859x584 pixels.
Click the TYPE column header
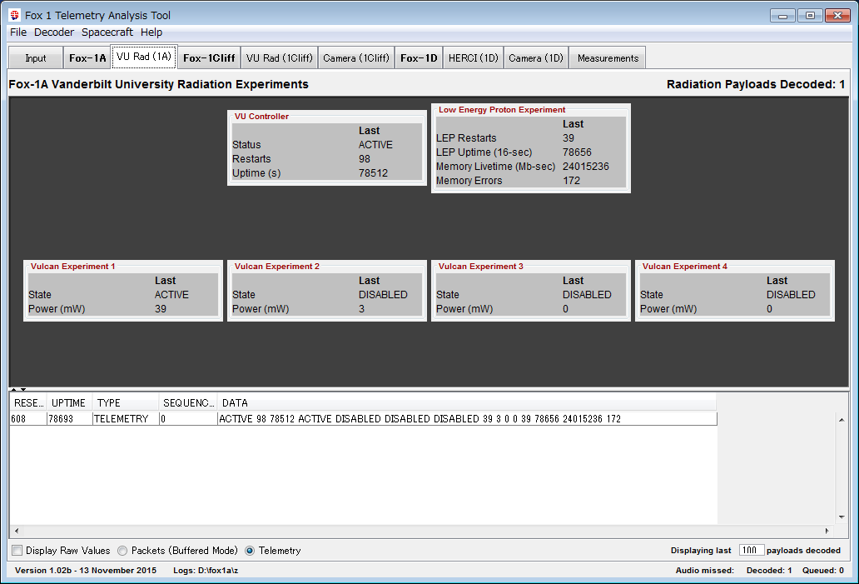coord(126,403)
